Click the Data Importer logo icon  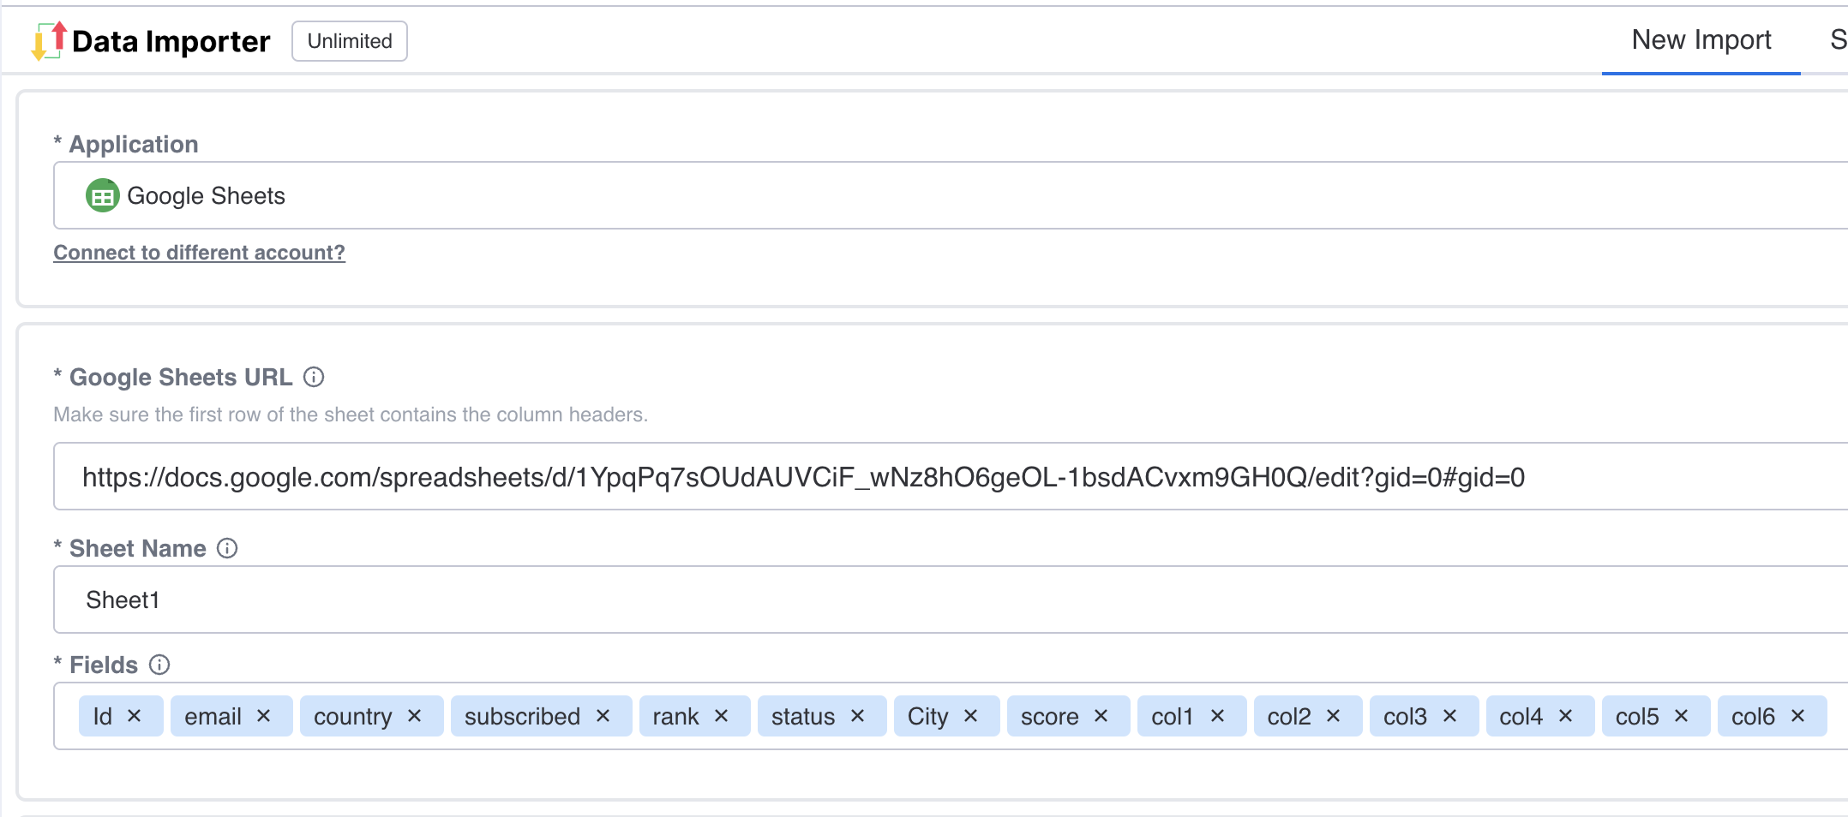tap(49, 41)
